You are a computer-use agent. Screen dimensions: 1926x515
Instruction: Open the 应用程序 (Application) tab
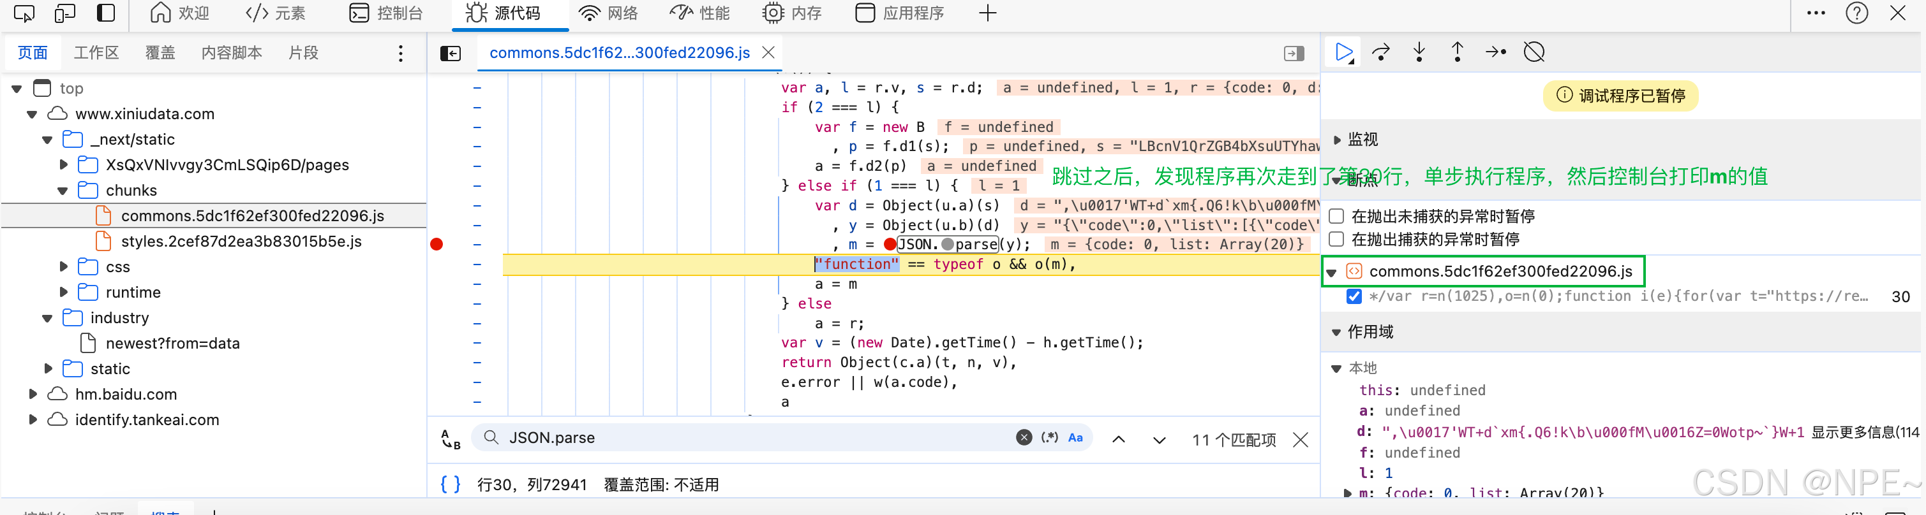(899, 13)
